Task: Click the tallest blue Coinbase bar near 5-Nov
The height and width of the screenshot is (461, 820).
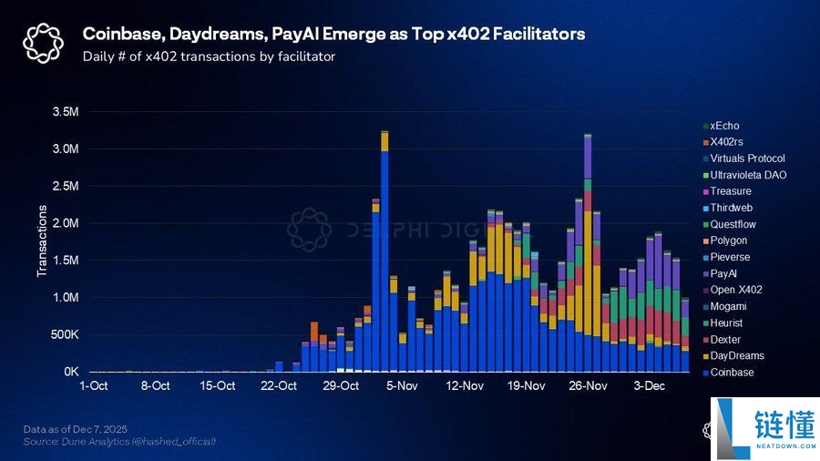Action: [x=384, y=261]
